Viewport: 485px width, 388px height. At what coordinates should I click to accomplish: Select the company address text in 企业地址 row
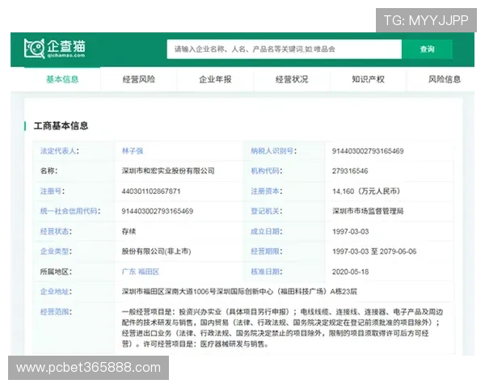point(239,292)
